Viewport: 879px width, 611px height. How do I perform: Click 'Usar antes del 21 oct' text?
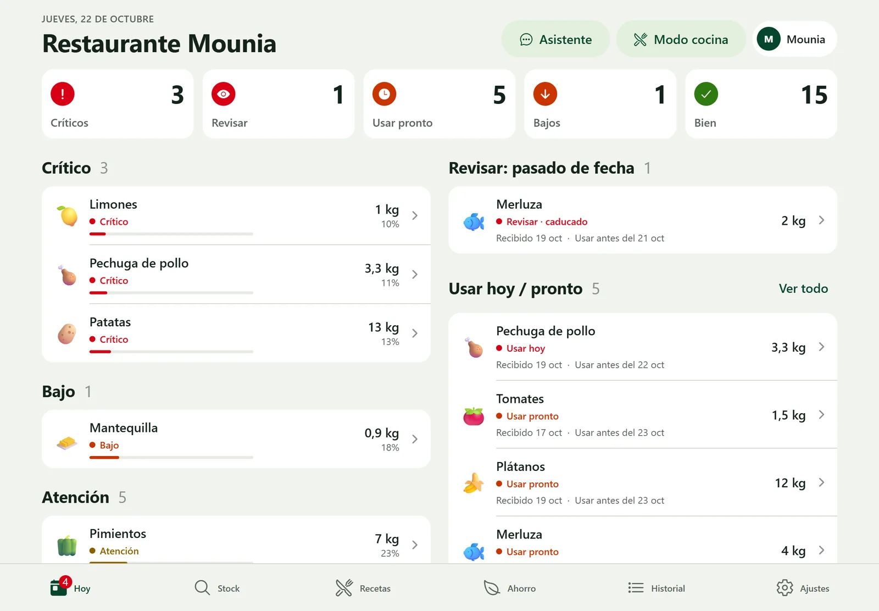coord(619,238)
